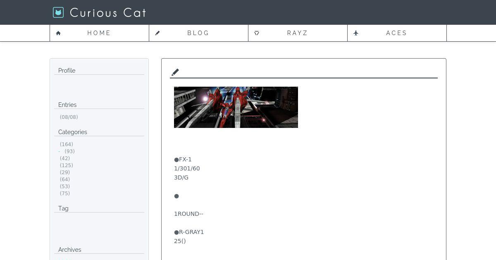Click the R-GRAY1 text line
The image size is (496, 260).
pyautogui.click(x=189, y=232)
